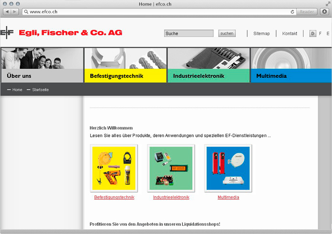Follow the red Befestigungstechnik link
This screenshot has height=234, width=332.
click(114, 197)
